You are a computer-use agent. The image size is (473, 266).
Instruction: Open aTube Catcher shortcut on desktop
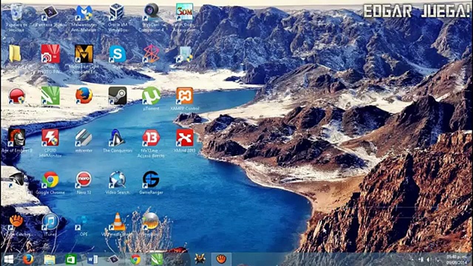(x=17, y=222)
